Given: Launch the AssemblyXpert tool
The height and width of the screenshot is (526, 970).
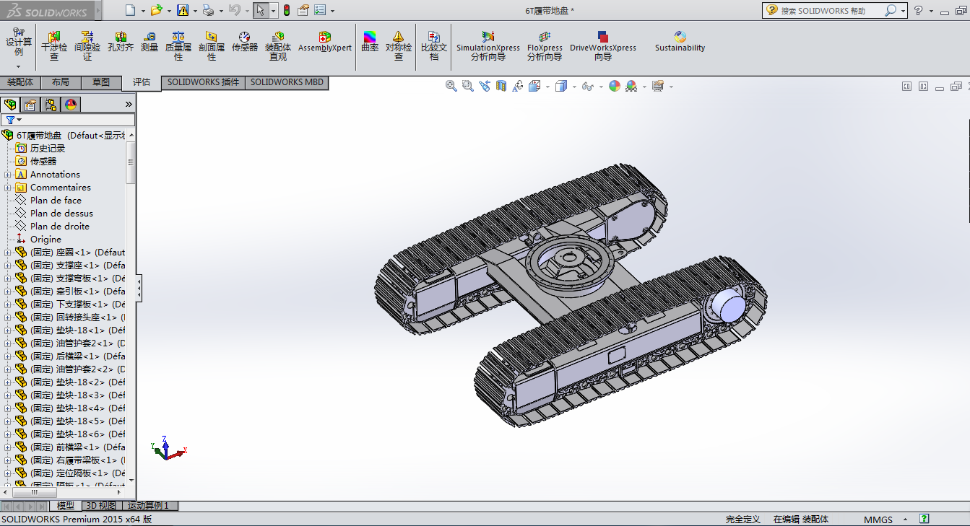Looking at the screenshot, I should tap(324, 42).
